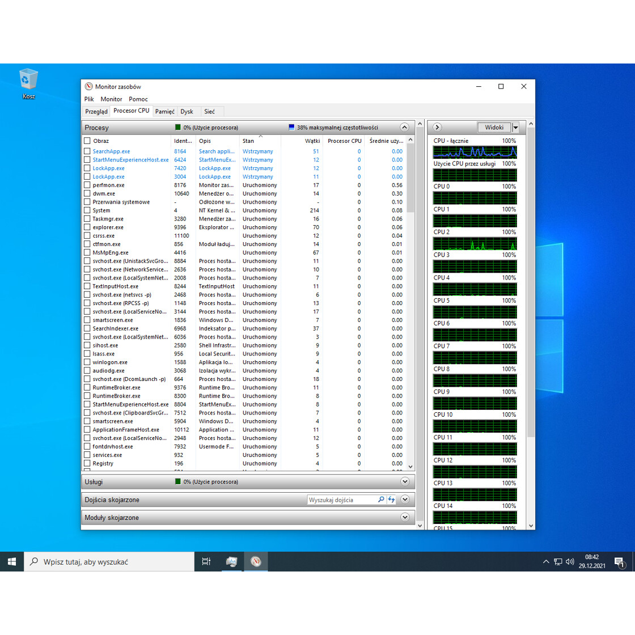Viewport: 635px width, 635px height.
Task: Click the down arrow of the right panel scrollbar
Action: [530, 526]
